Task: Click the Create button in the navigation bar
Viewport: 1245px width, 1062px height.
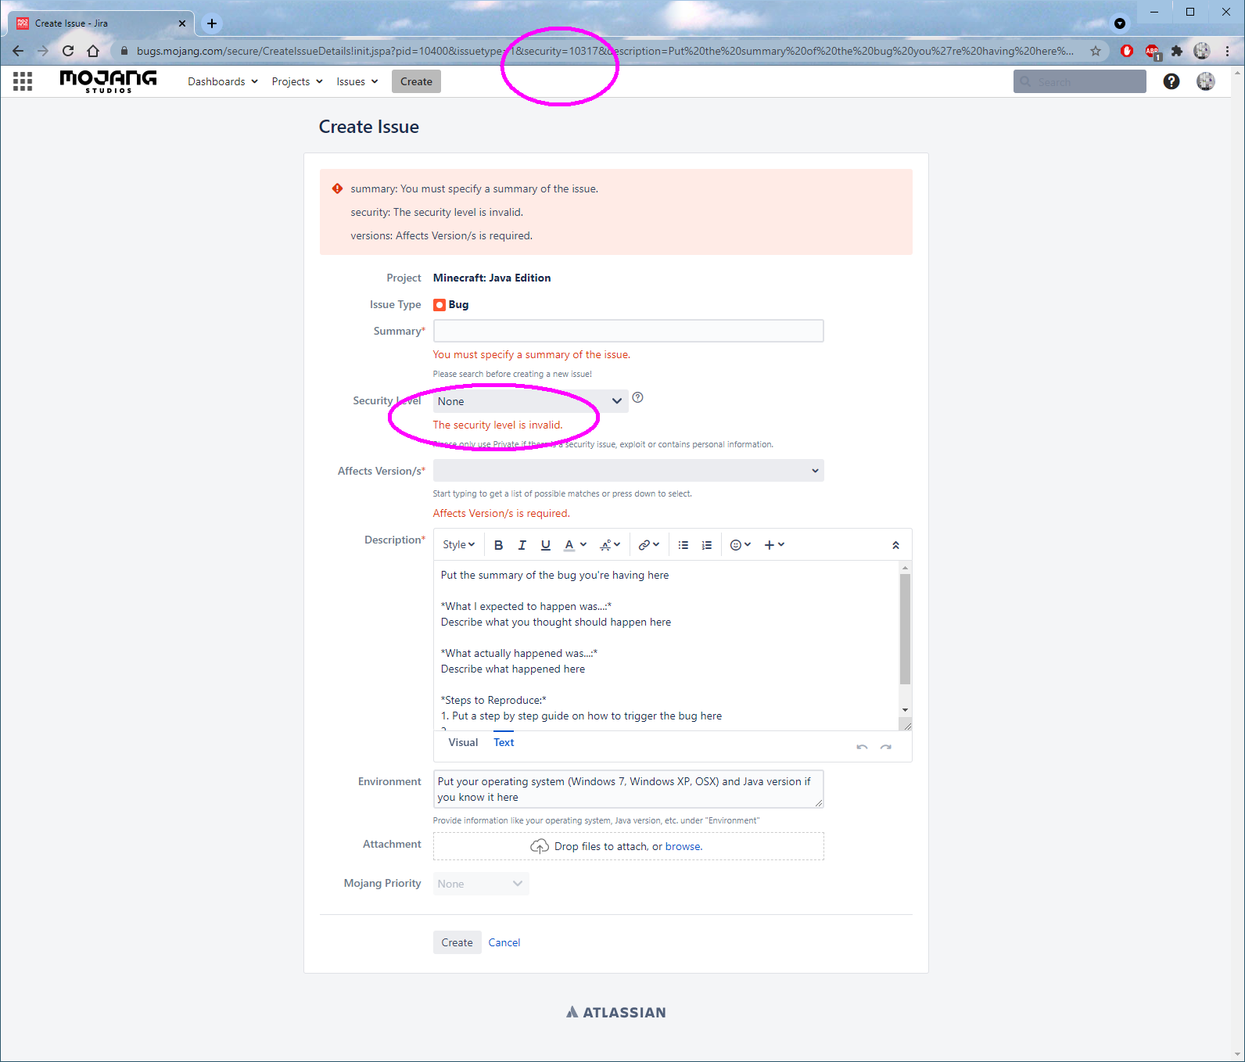Action: [x=416, y=81]
